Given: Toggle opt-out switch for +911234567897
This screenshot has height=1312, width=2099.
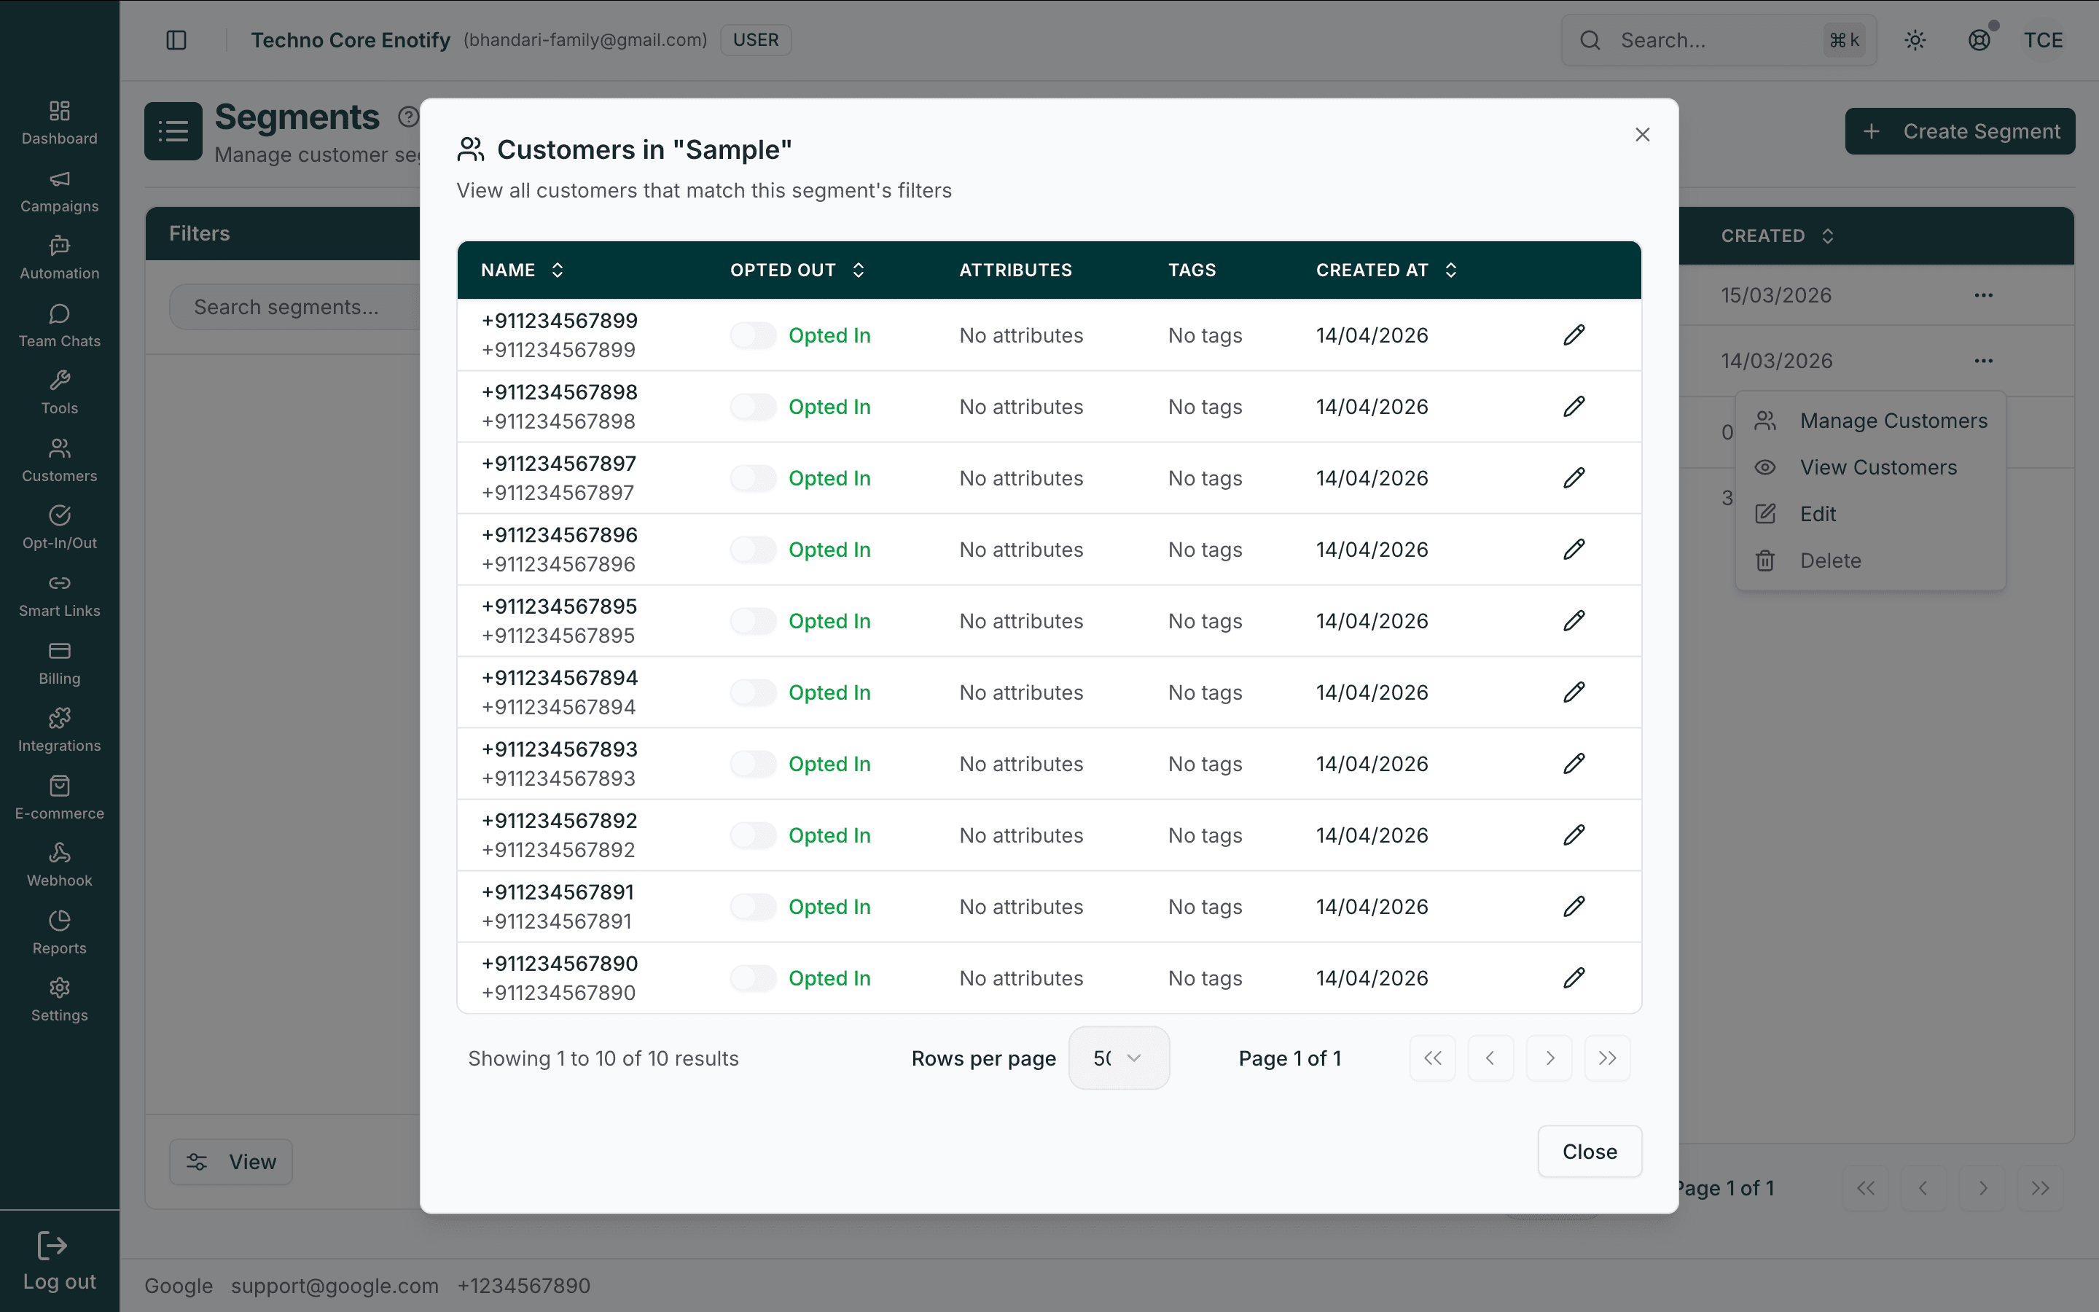Looking at the screenshot, I should 753,478.
